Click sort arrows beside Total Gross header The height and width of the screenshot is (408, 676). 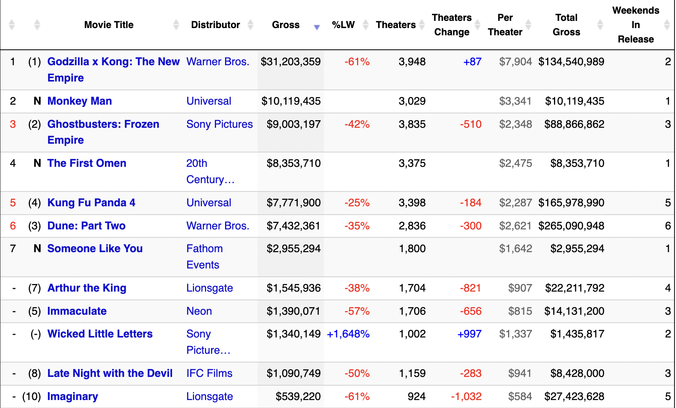tap(600, 25)
